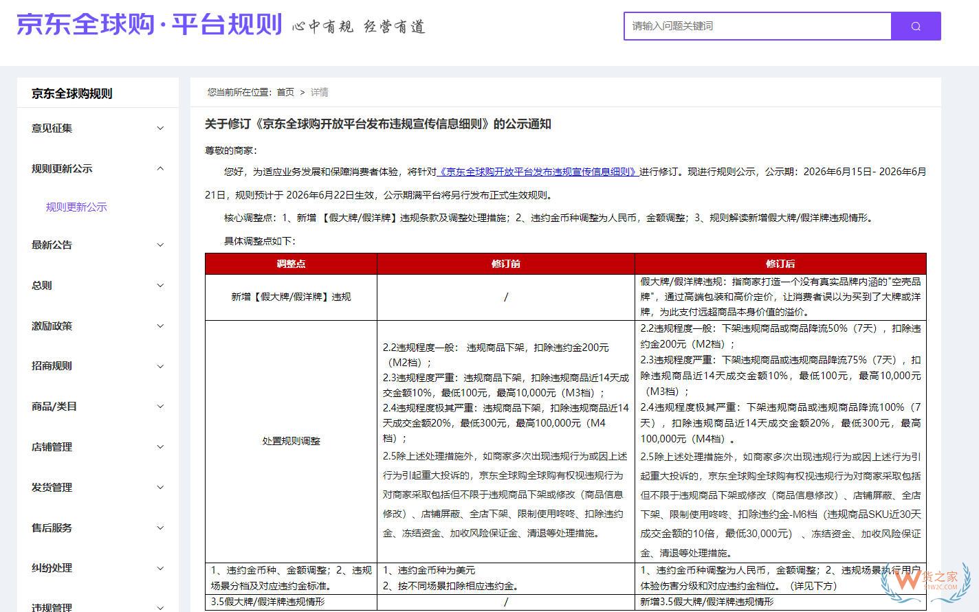Open the 商品/类目 menu item
The image size is (979, 612).
pos(54,406)
